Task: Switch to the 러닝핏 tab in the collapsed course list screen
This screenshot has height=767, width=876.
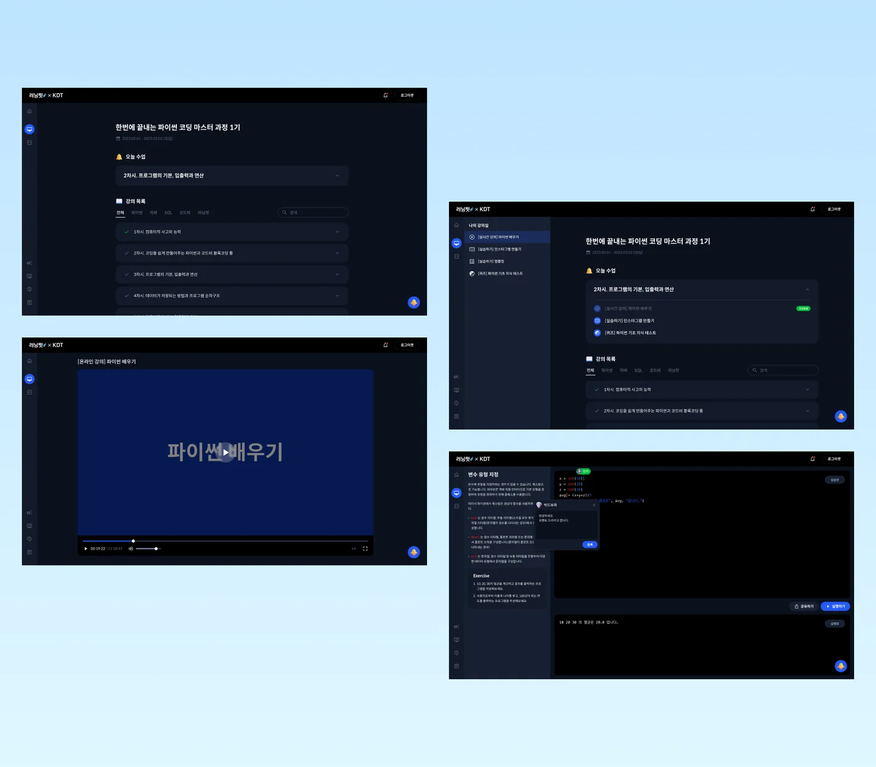Action: tap(203, 213)
